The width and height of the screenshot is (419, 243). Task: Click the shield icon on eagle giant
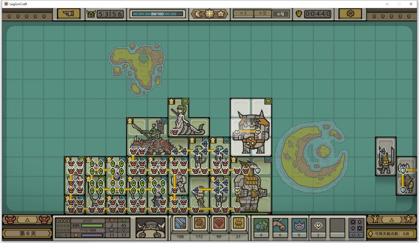258,170
